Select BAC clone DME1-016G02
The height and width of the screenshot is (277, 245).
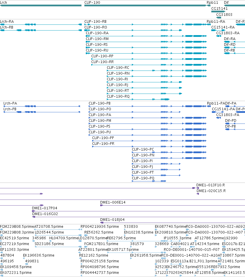click(45, 214)
